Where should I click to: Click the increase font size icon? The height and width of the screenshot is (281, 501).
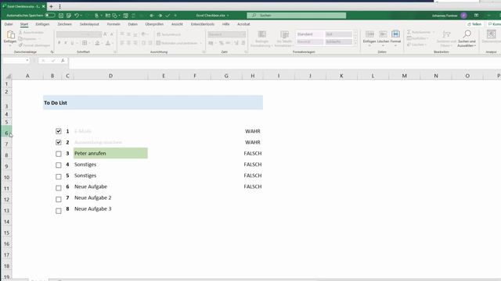[105, 34]
